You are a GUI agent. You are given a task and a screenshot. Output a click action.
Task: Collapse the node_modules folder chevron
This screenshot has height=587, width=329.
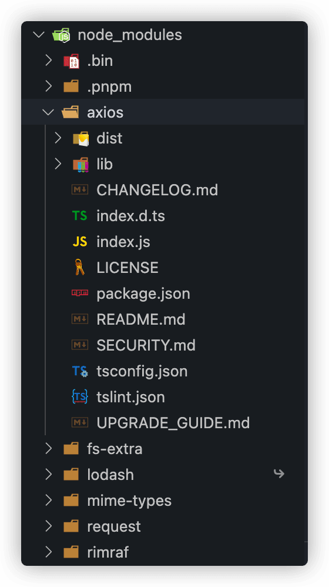pyautogui.click(x=39, y=35)
